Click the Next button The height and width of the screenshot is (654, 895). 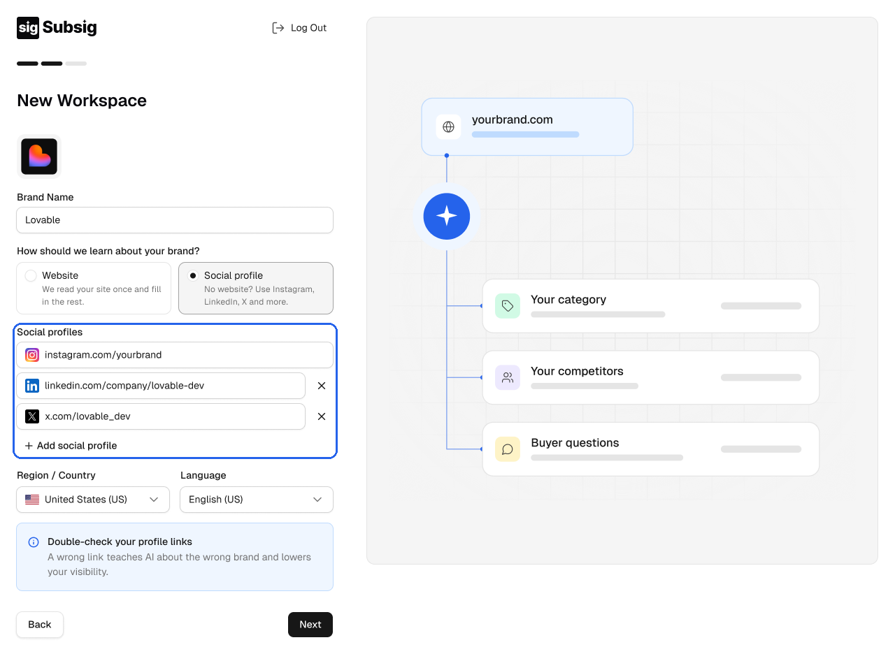(310, 625)
